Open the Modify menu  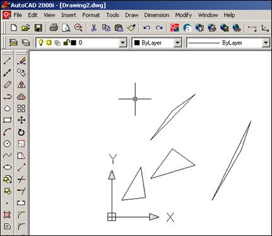coord(184,15)
